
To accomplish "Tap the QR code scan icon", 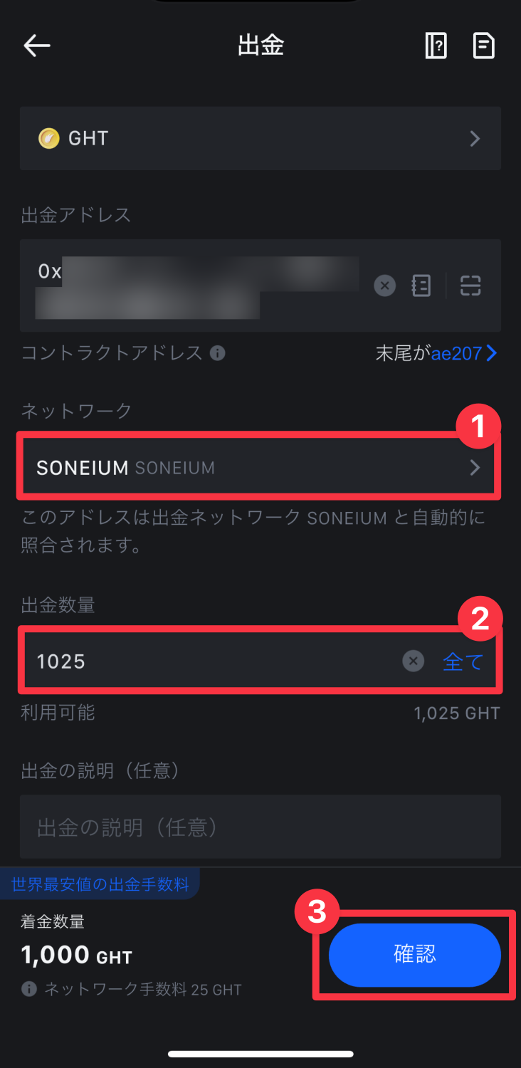I will 470,286.
